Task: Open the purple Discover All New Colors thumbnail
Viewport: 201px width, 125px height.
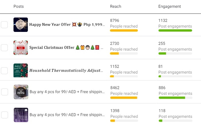Action: pyautogui.click(x=21, y=115)
